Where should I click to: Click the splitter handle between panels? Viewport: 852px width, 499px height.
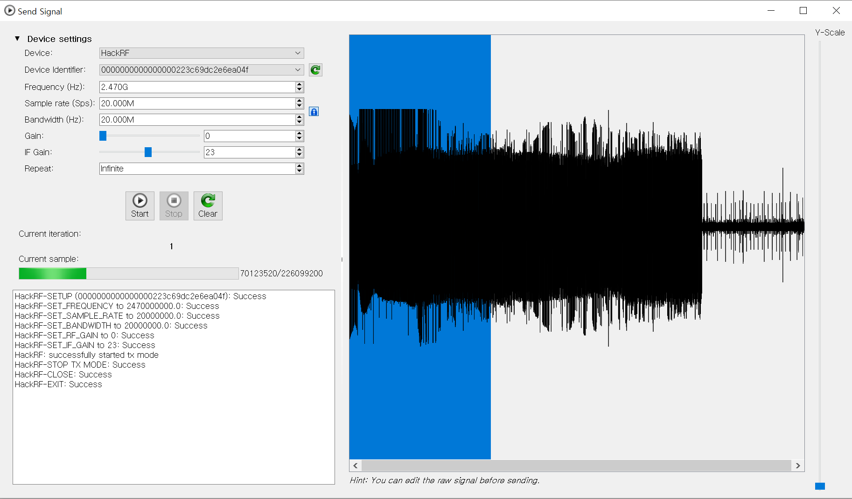(342, 260)
